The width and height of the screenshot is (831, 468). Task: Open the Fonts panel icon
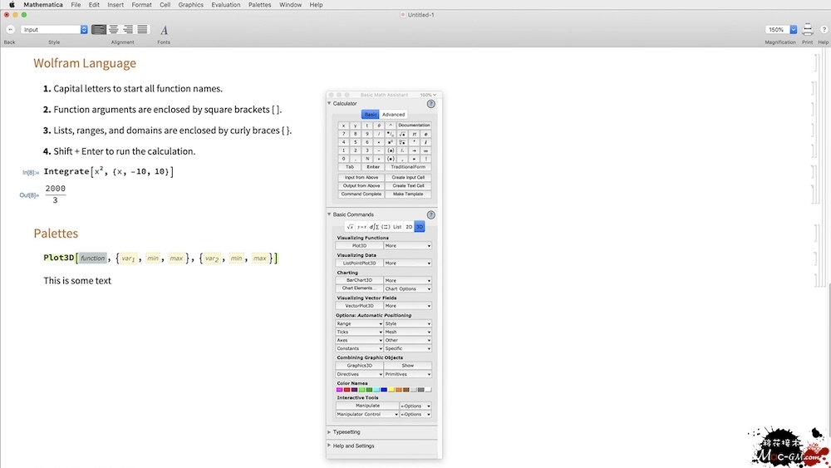pos(164,30)
